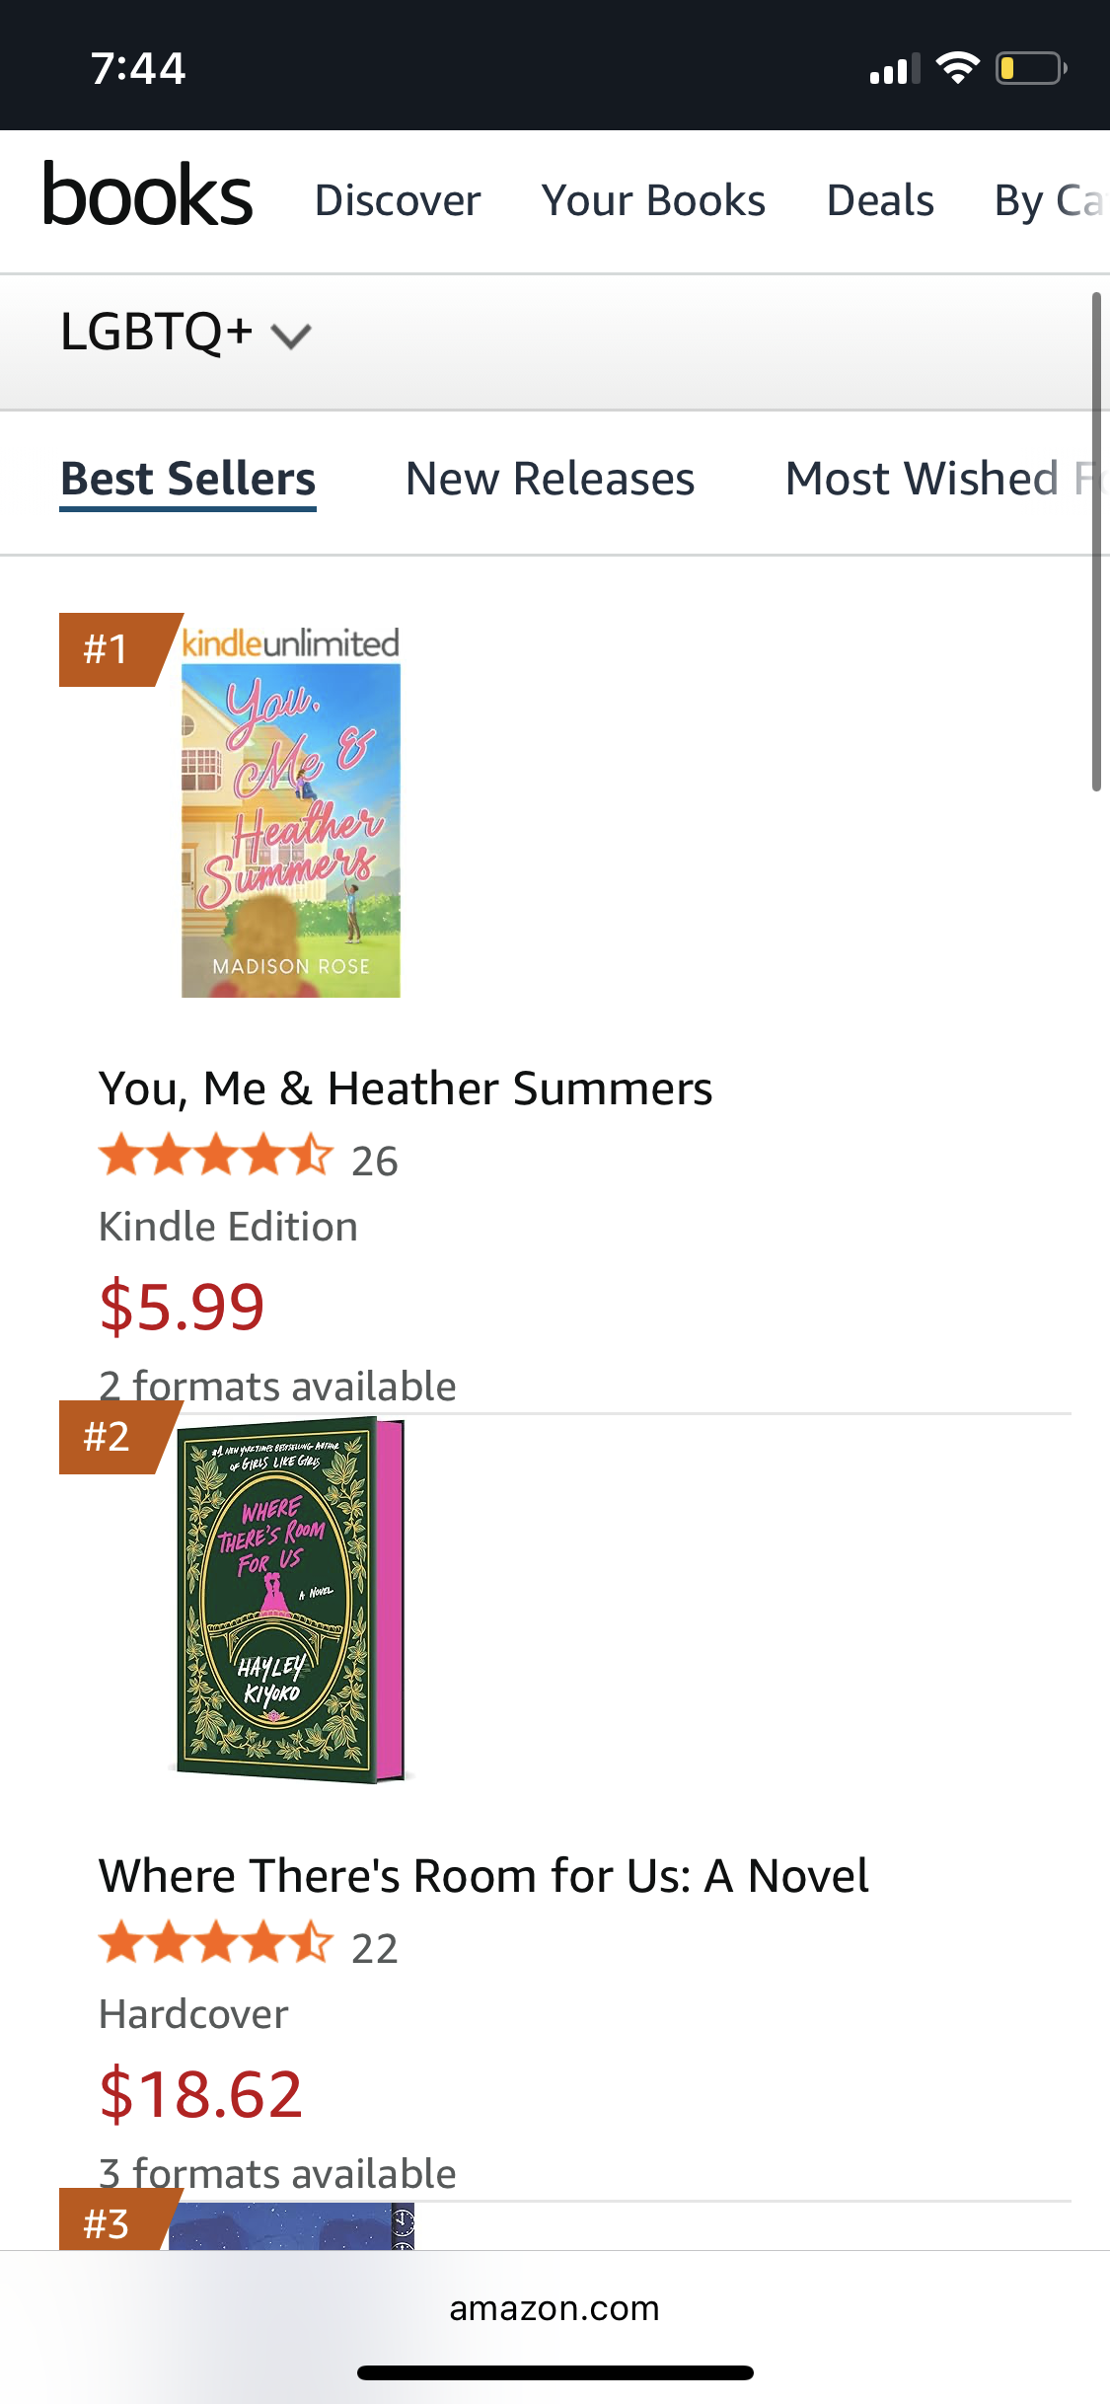View 2 formats available link

[277, 1386]
